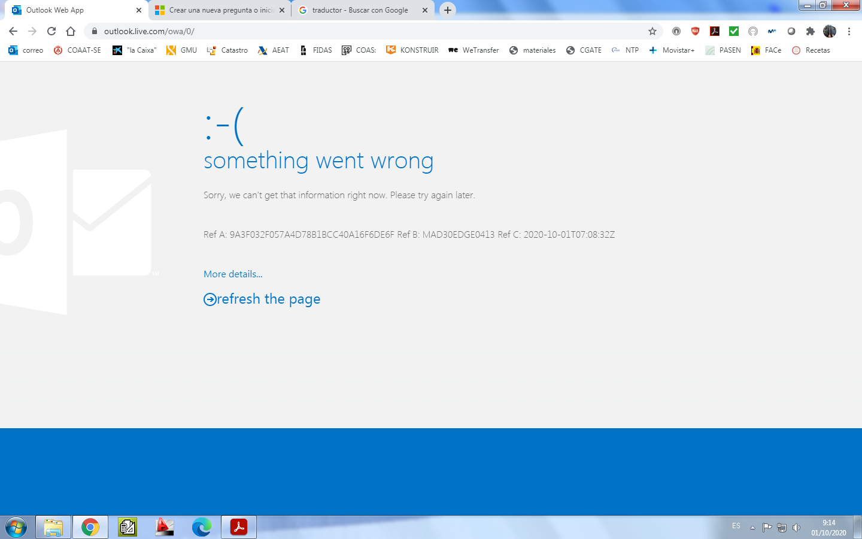Open the WeTransfer bookmark

click(x=474, y=50)
